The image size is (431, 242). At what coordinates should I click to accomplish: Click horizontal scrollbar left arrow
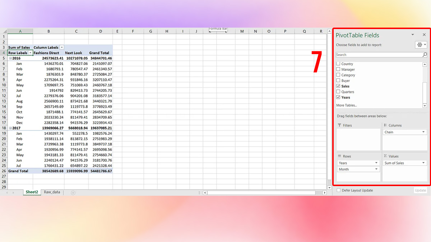click(x=205, y=193)
